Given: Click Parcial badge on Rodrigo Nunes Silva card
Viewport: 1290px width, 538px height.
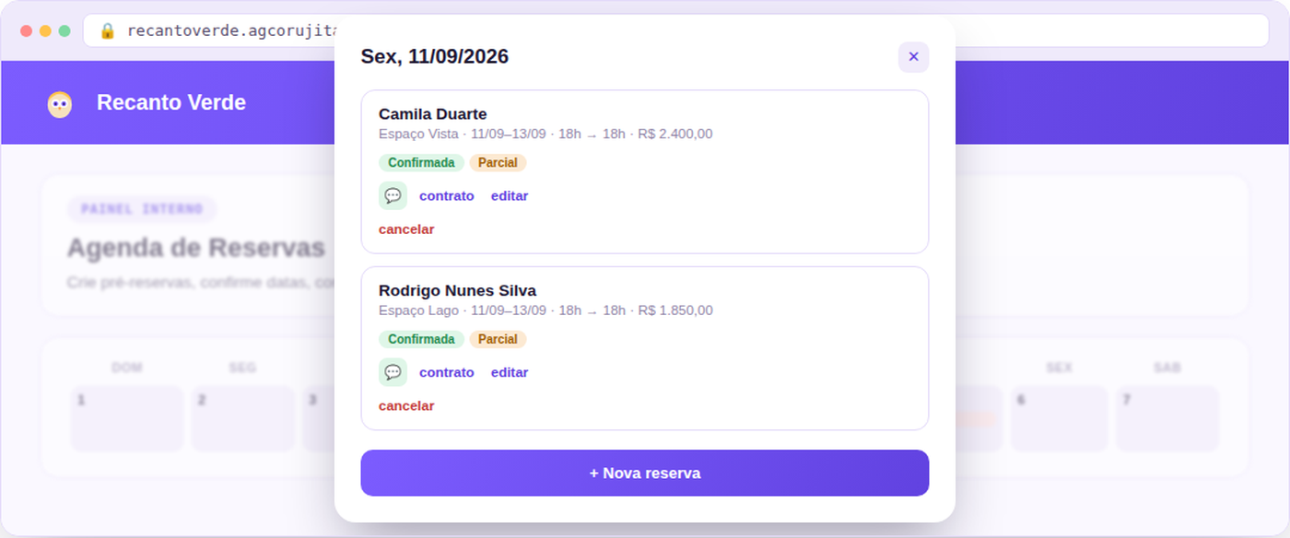Looking at the screenshot, I should pos(498,340).
